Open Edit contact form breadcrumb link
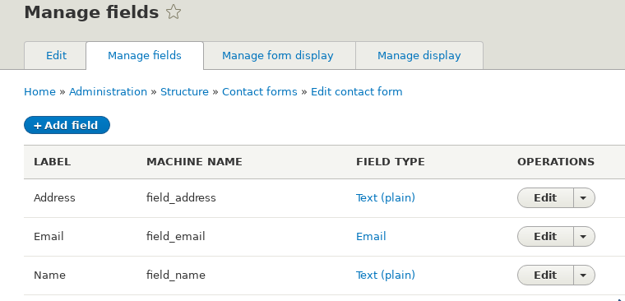Screen dimensions: 625x301 click(x=357, y=91)
